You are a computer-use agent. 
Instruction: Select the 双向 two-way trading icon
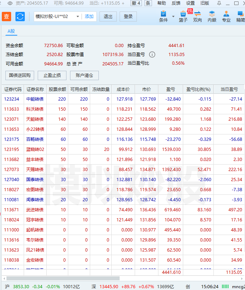click(198, 16)
